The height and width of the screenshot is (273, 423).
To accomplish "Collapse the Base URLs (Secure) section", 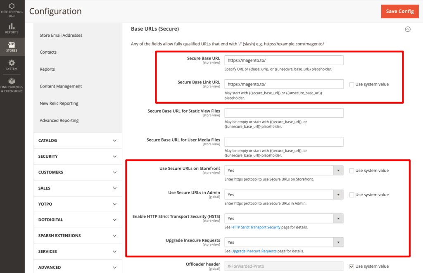I will (x=408, y=29).
